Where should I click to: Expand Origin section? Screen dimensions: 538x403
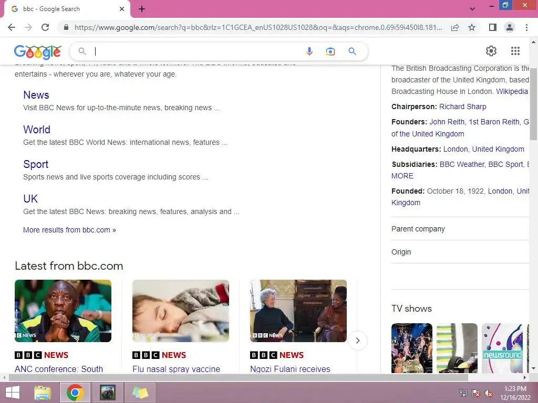tap(460, 252)
